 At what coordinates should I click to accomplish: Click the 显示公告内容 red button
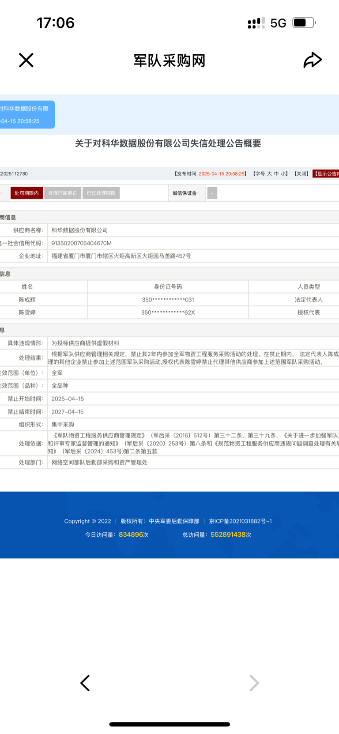[326, 173]
